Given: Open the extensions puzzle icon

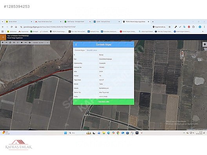Looking at the screenshot, I should coord(193,27).
